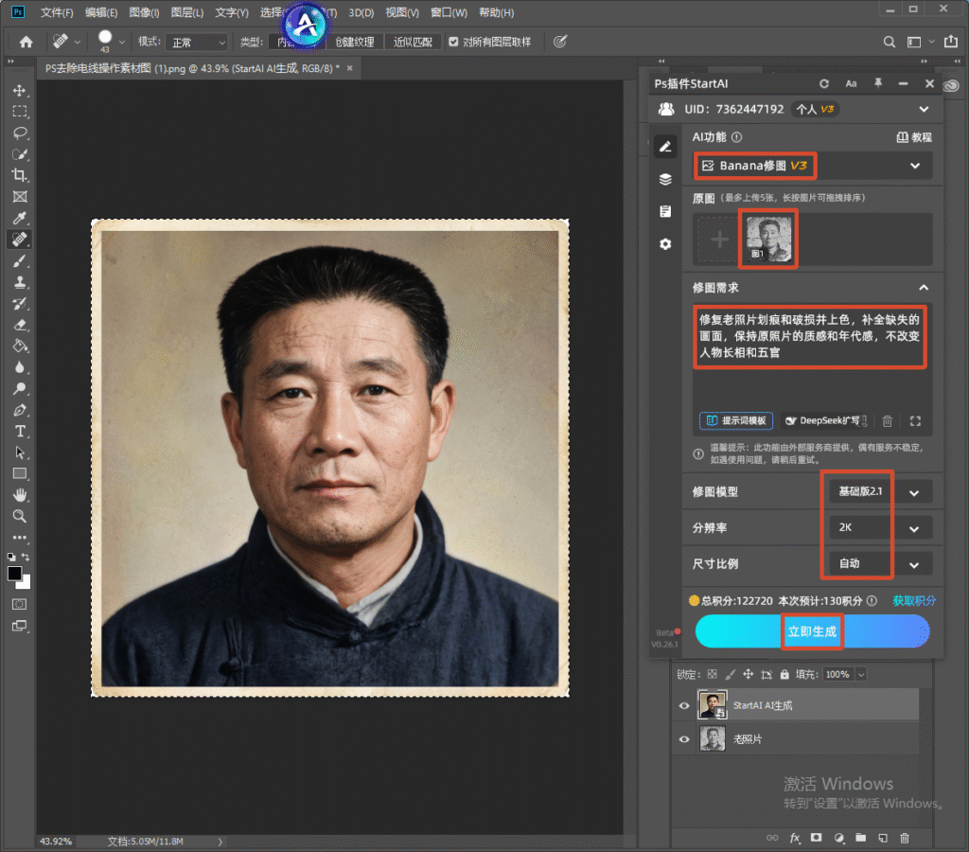This screenshot has width=969, height=852.
Task: Open the 修图模型 基础版2.1 dropdown
Action: [880, 492]
